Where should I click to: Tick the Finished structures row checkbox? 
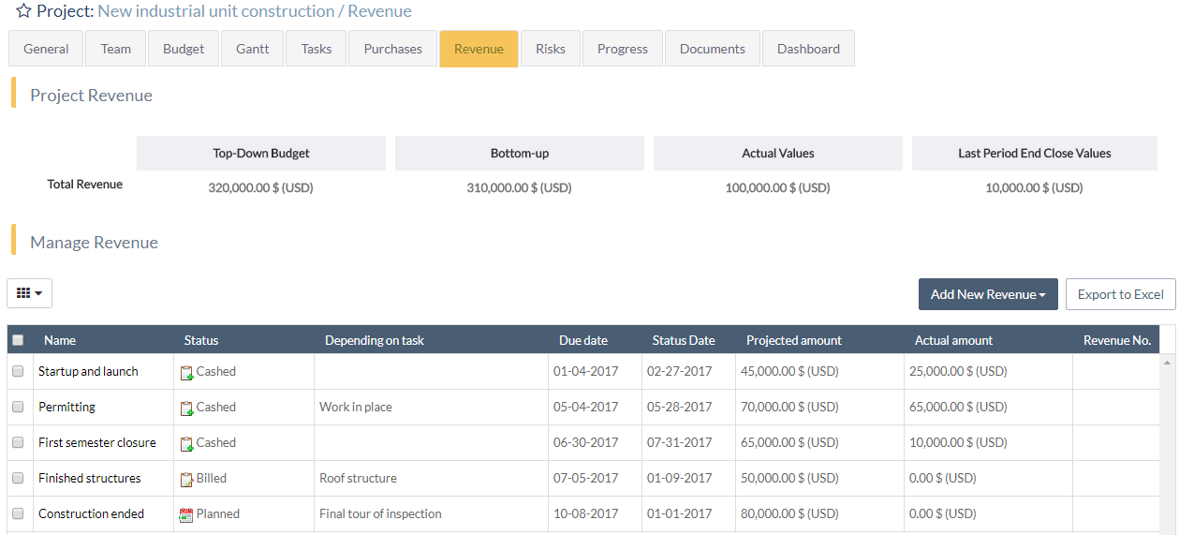pyautogui.click(x=18, y=478)
